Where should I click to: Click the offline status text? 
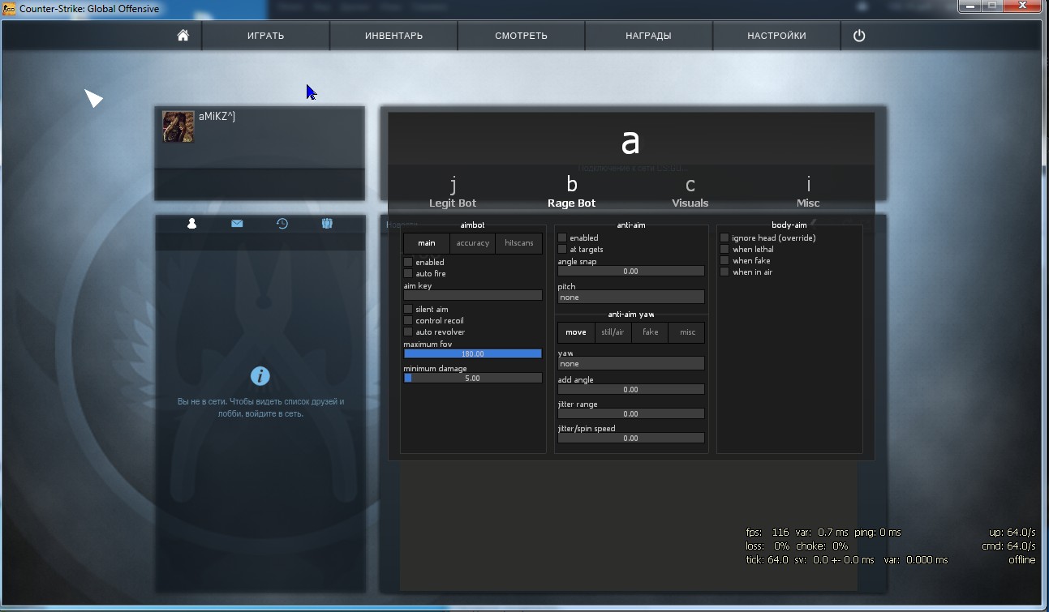[x=1021, y=560]
